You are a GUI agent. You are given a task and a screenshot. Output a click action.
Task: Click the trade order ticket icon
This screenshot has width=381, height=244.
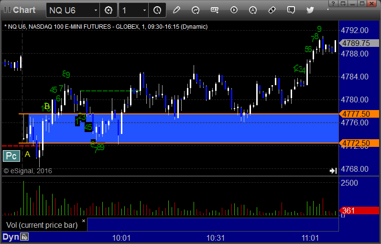pyautogui.click(x=272, y=10)
